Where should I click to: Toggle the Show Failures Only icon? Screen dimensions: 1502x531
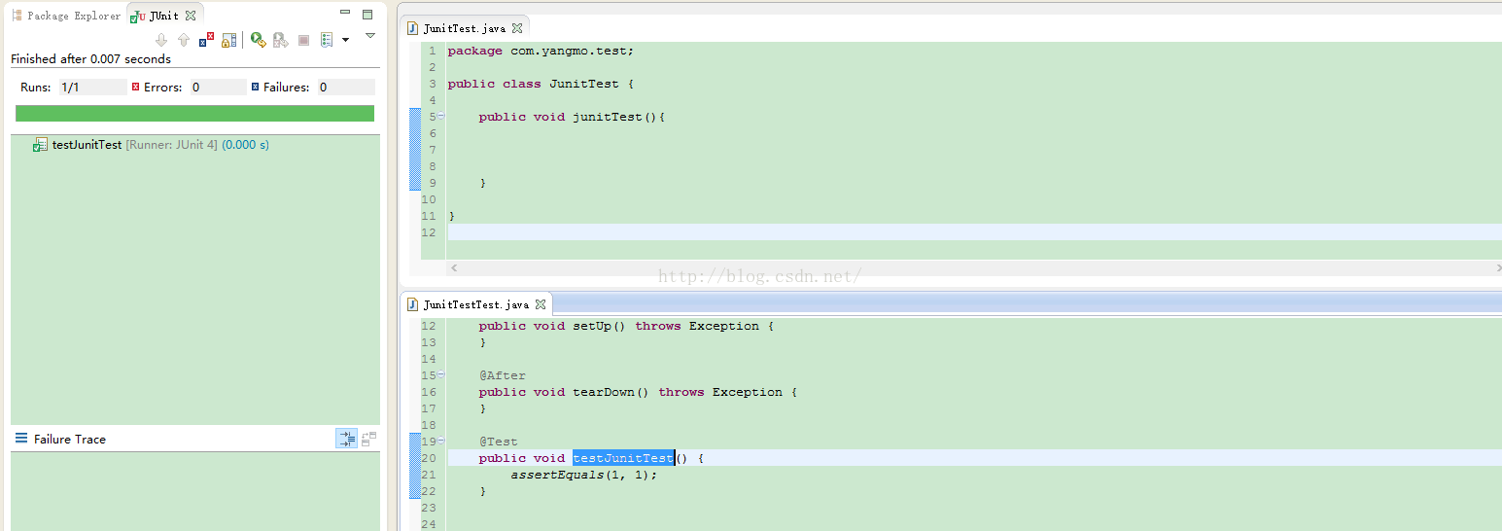[x=207, y=40]
